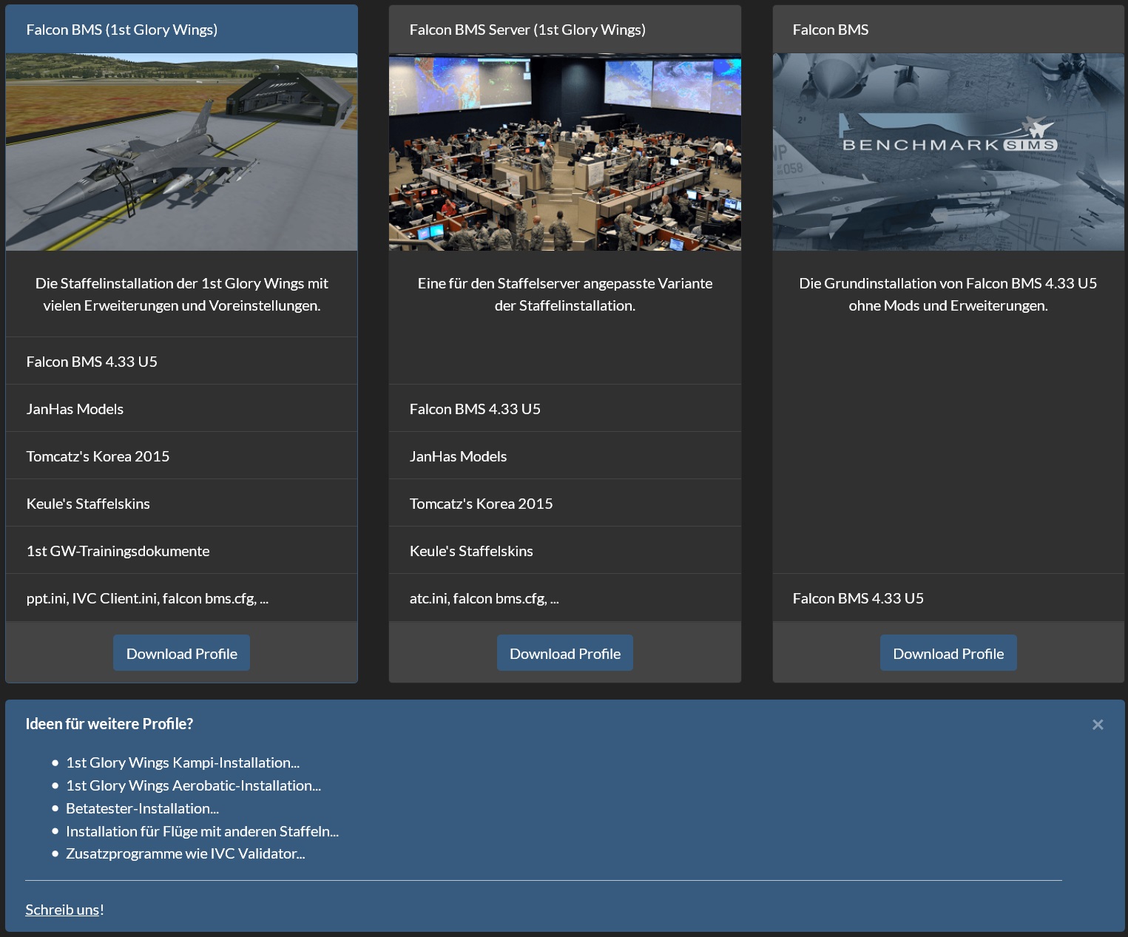Download the Falcon BMS Server profile
This screenshot has height=937, width=1128.
[x=565, y=653]
